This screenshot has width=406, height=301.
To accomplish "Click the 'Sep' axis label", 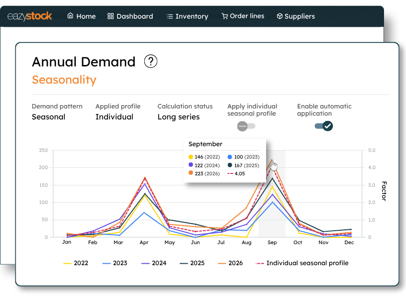I will point(272,242).
